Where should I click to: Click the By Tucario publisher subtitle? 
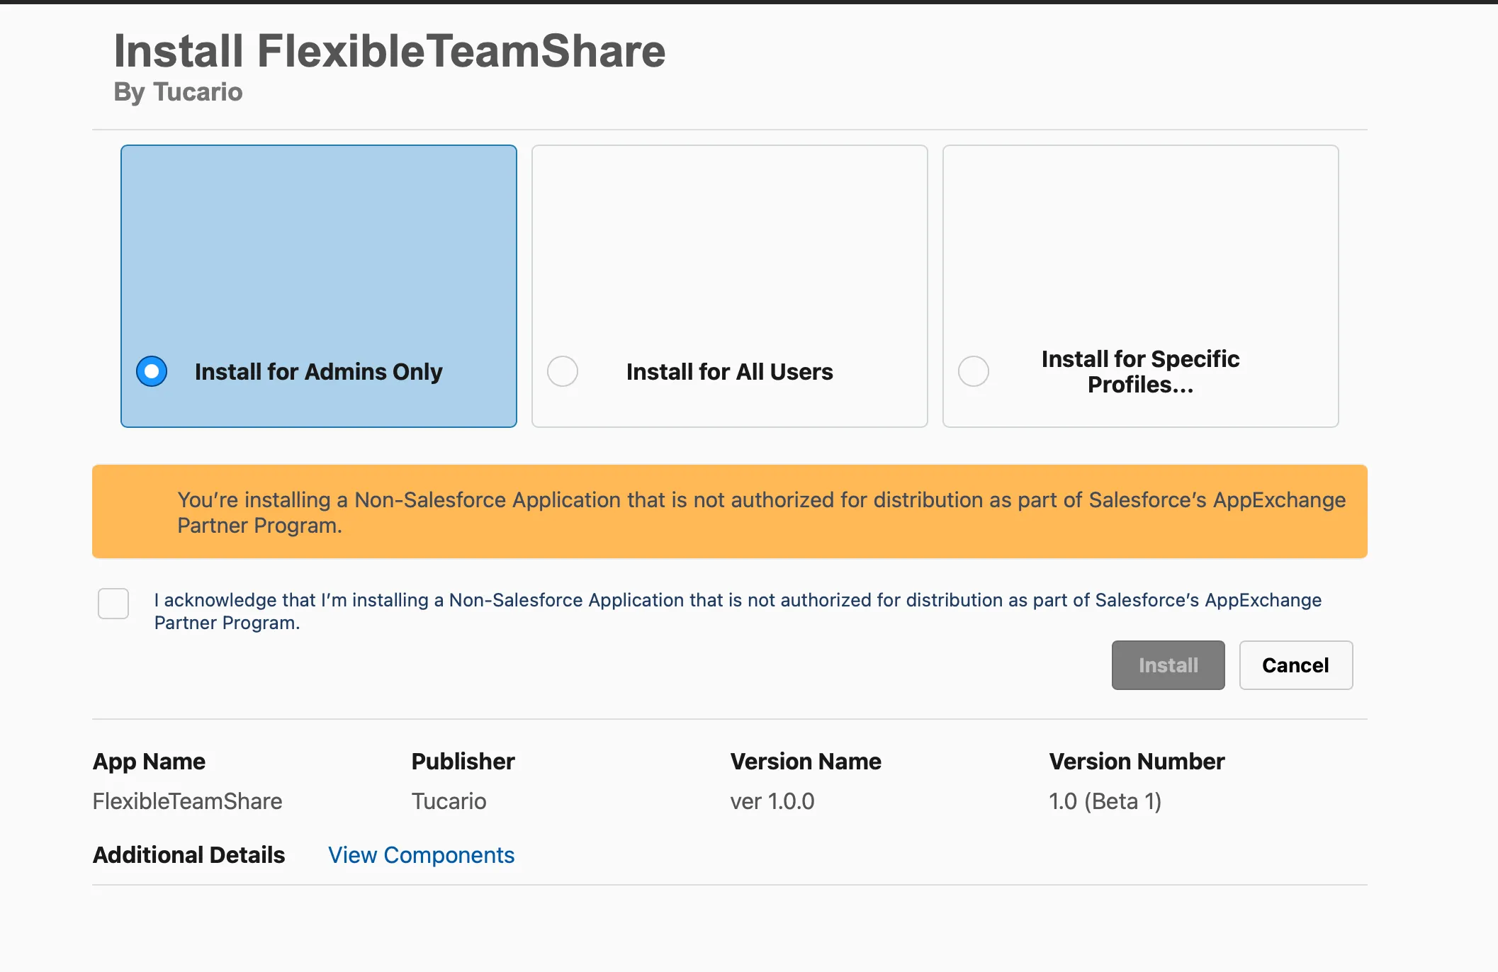pos(178,91)
